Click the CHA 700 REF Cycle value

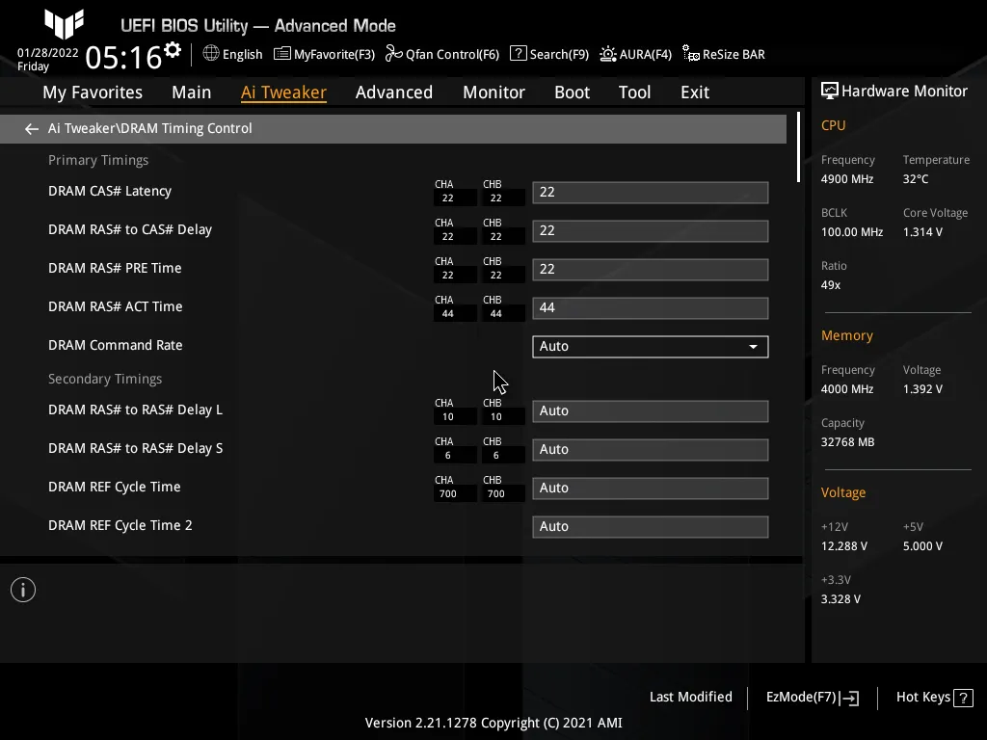point(447,494)
